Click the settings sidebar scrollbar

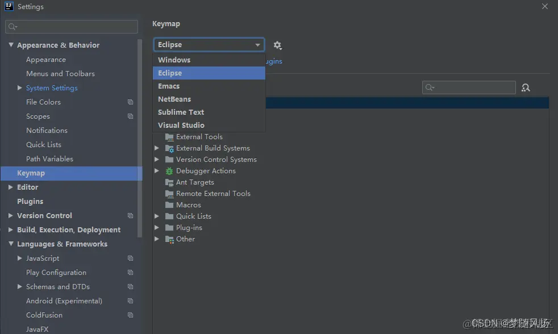point(140,138)
